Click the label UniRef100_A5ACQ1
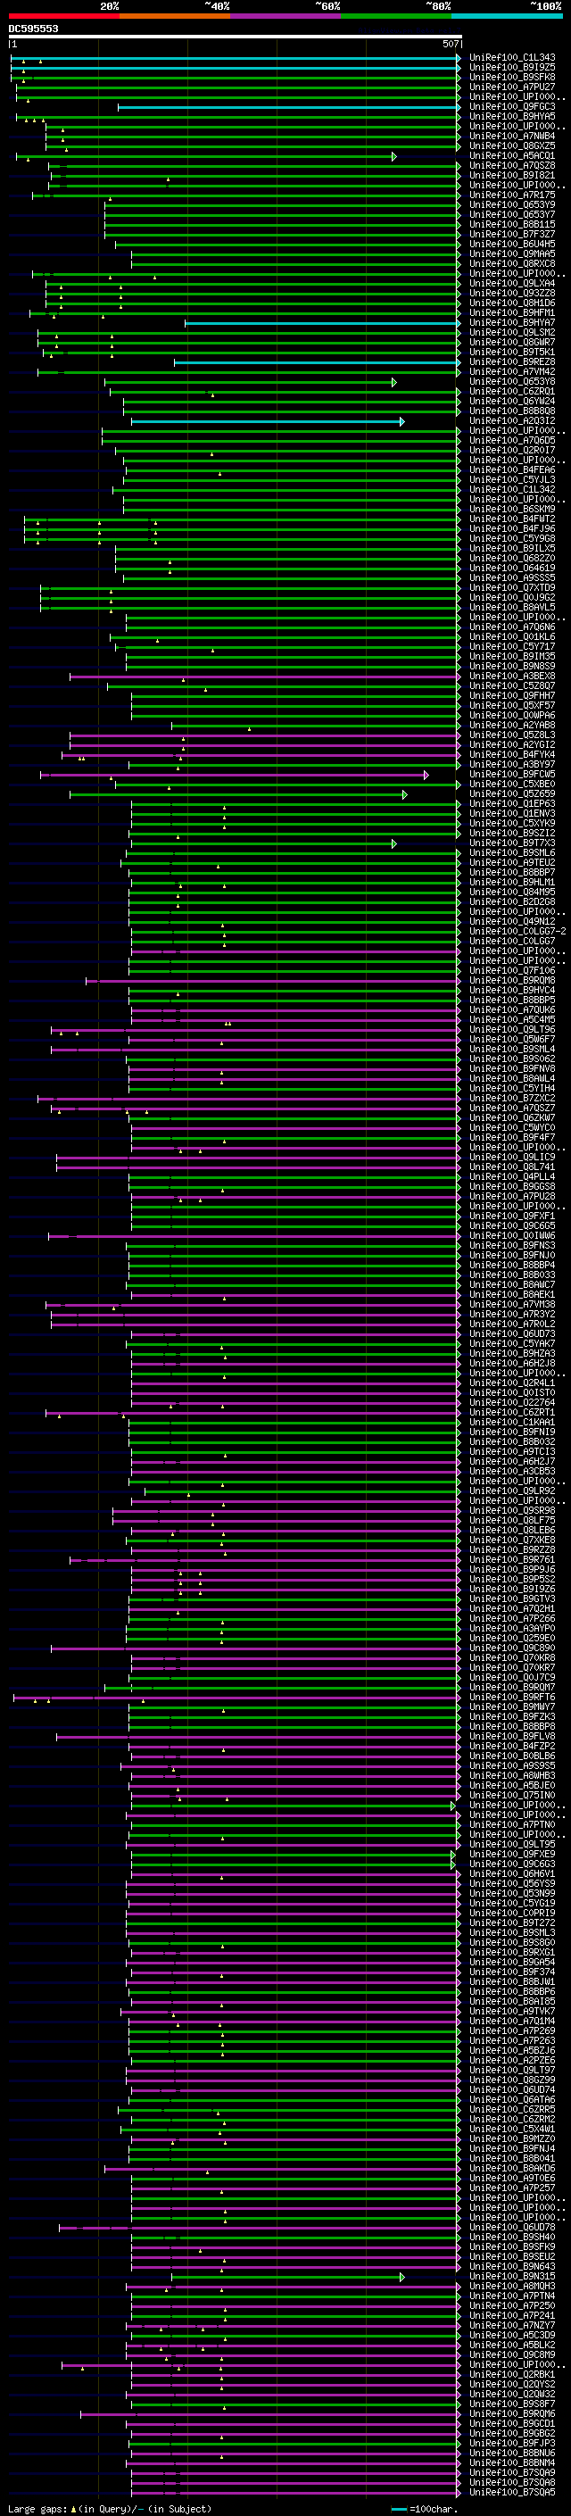The width and height of the screenshot is (571, 2516). (x=512, y=155)
